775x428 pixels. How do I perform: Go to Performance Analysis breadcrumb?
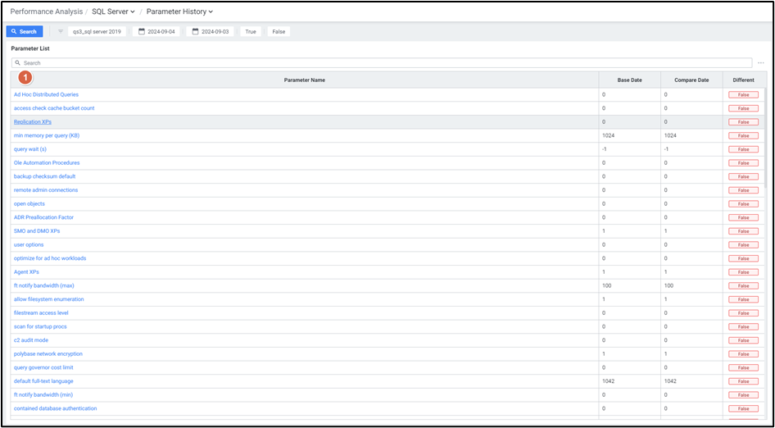click(x=46, y=11)
